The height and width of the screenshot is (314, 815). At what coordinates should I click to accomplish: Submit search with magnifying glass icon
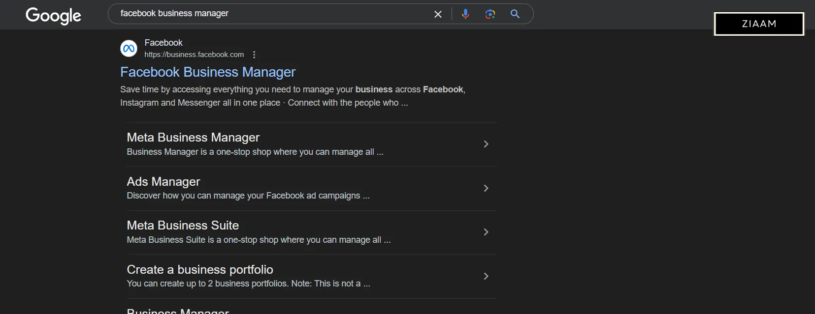coord(515,14)
